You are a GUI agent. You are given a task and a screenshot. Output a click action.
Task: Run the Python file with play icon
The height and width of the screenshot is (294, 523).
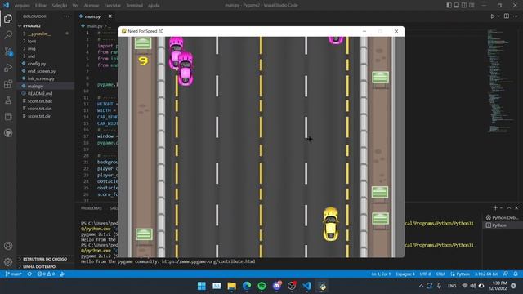[x=492, y=16]
